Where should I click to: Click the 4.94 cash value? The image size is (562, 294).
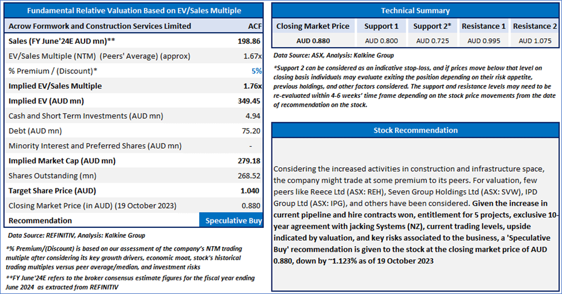pos(253,116)
